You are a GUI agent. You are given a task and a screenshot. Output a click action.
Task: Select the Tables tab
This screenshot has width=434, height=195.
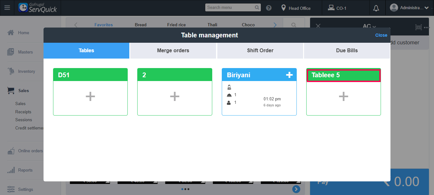(86, 51)
